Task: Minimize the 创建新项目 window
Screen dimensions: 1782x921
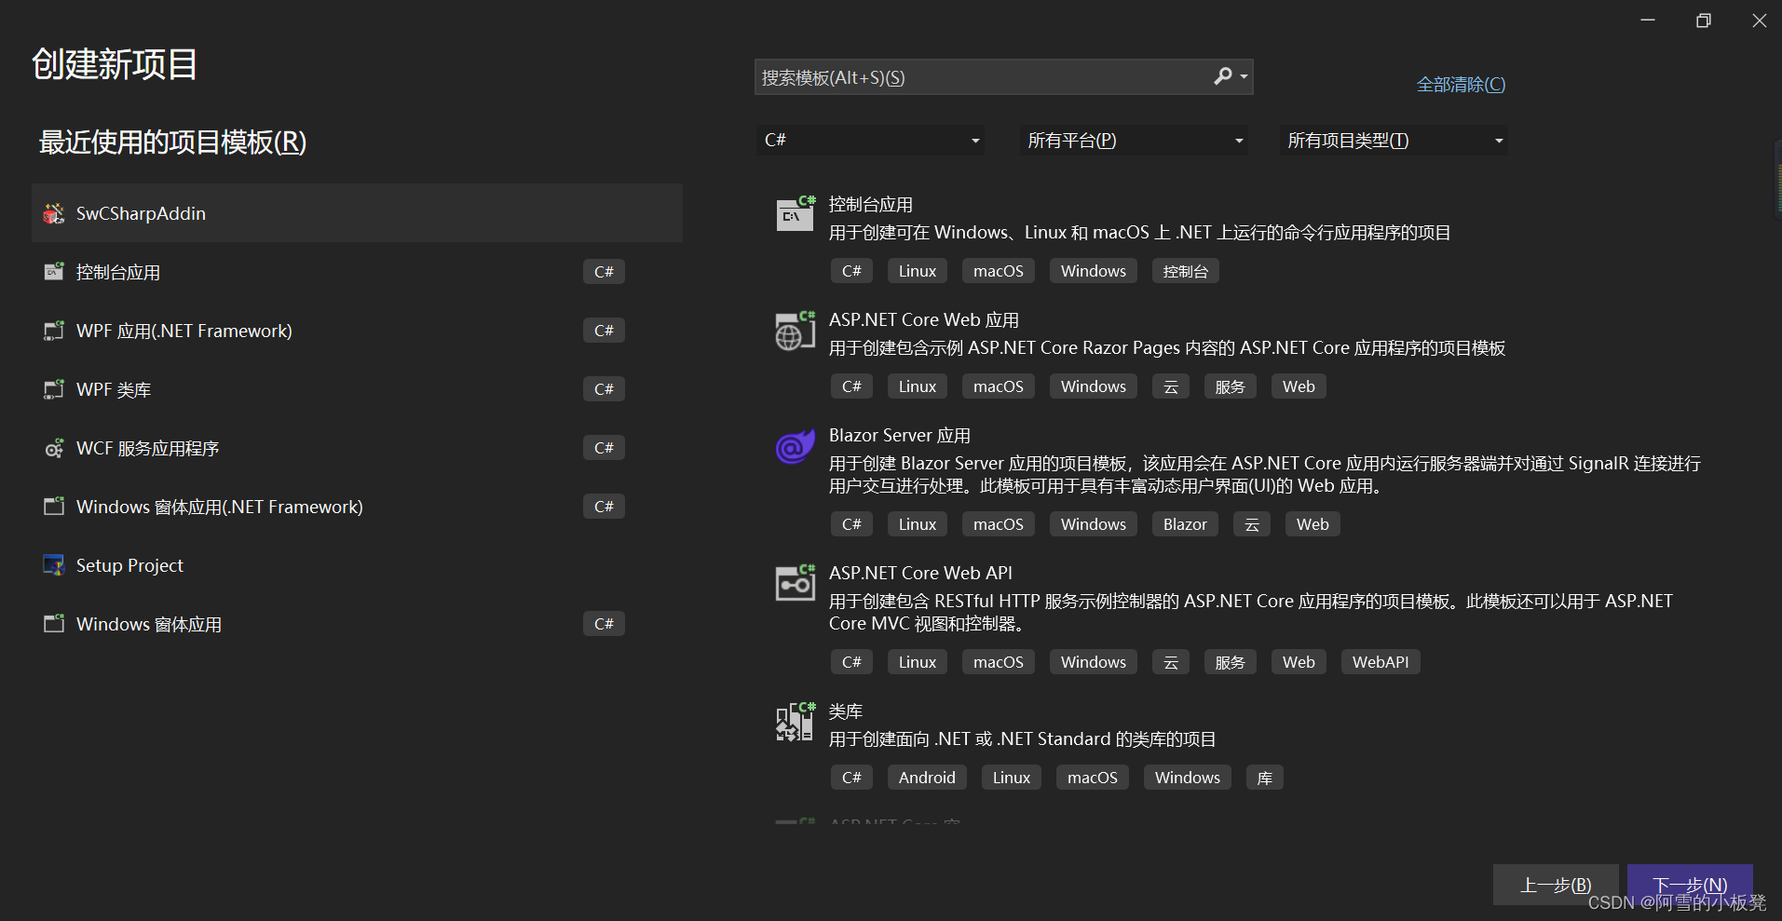Action: click(1648, 20)
